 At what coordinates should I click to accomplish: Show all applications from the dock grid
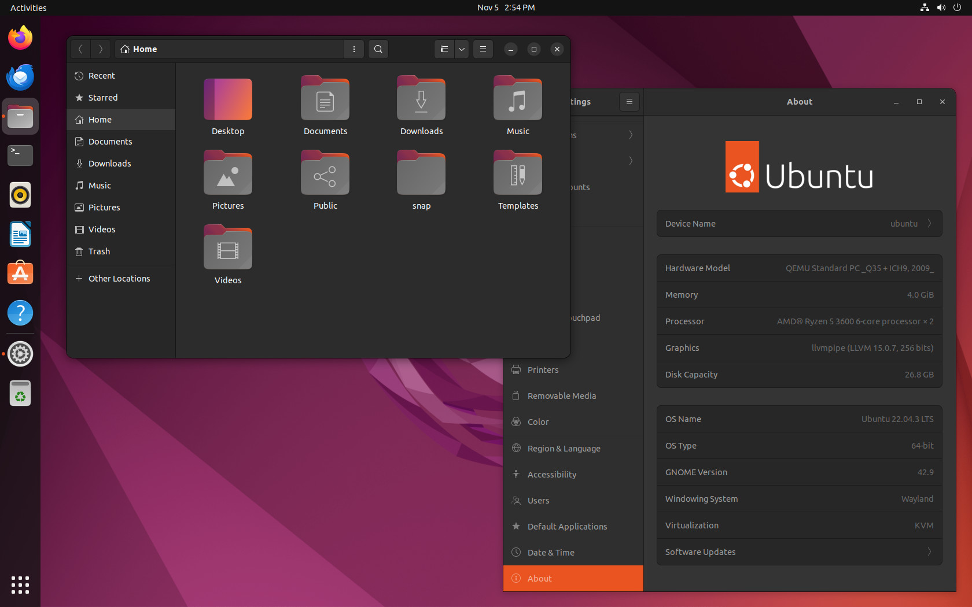tap(20, 585)
